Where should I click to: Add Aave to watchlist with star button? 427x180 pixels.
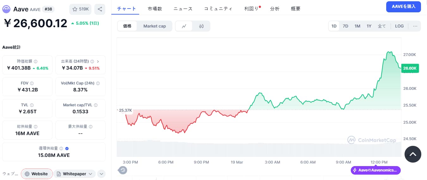point(80,9)
